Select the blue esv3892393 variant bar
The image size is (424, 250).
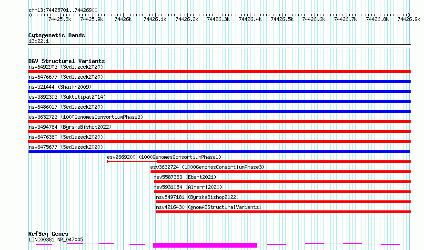[x=219, y=102]
